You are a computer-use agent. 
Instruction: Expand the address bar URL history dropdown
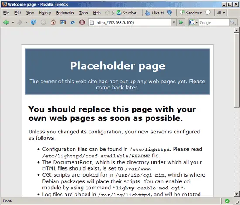pyautogui.click(x=174, y=23)
